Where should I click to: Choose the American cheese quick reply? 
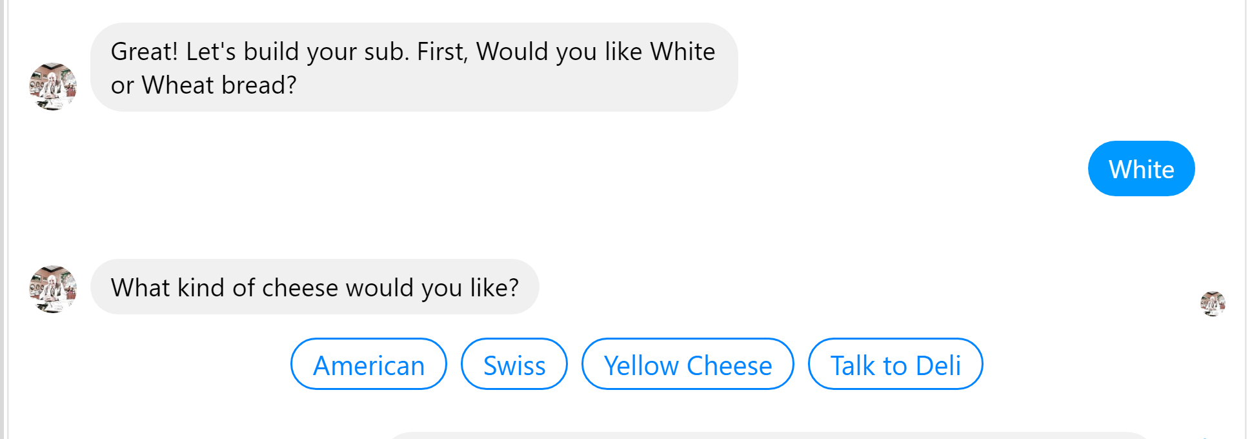369,365
